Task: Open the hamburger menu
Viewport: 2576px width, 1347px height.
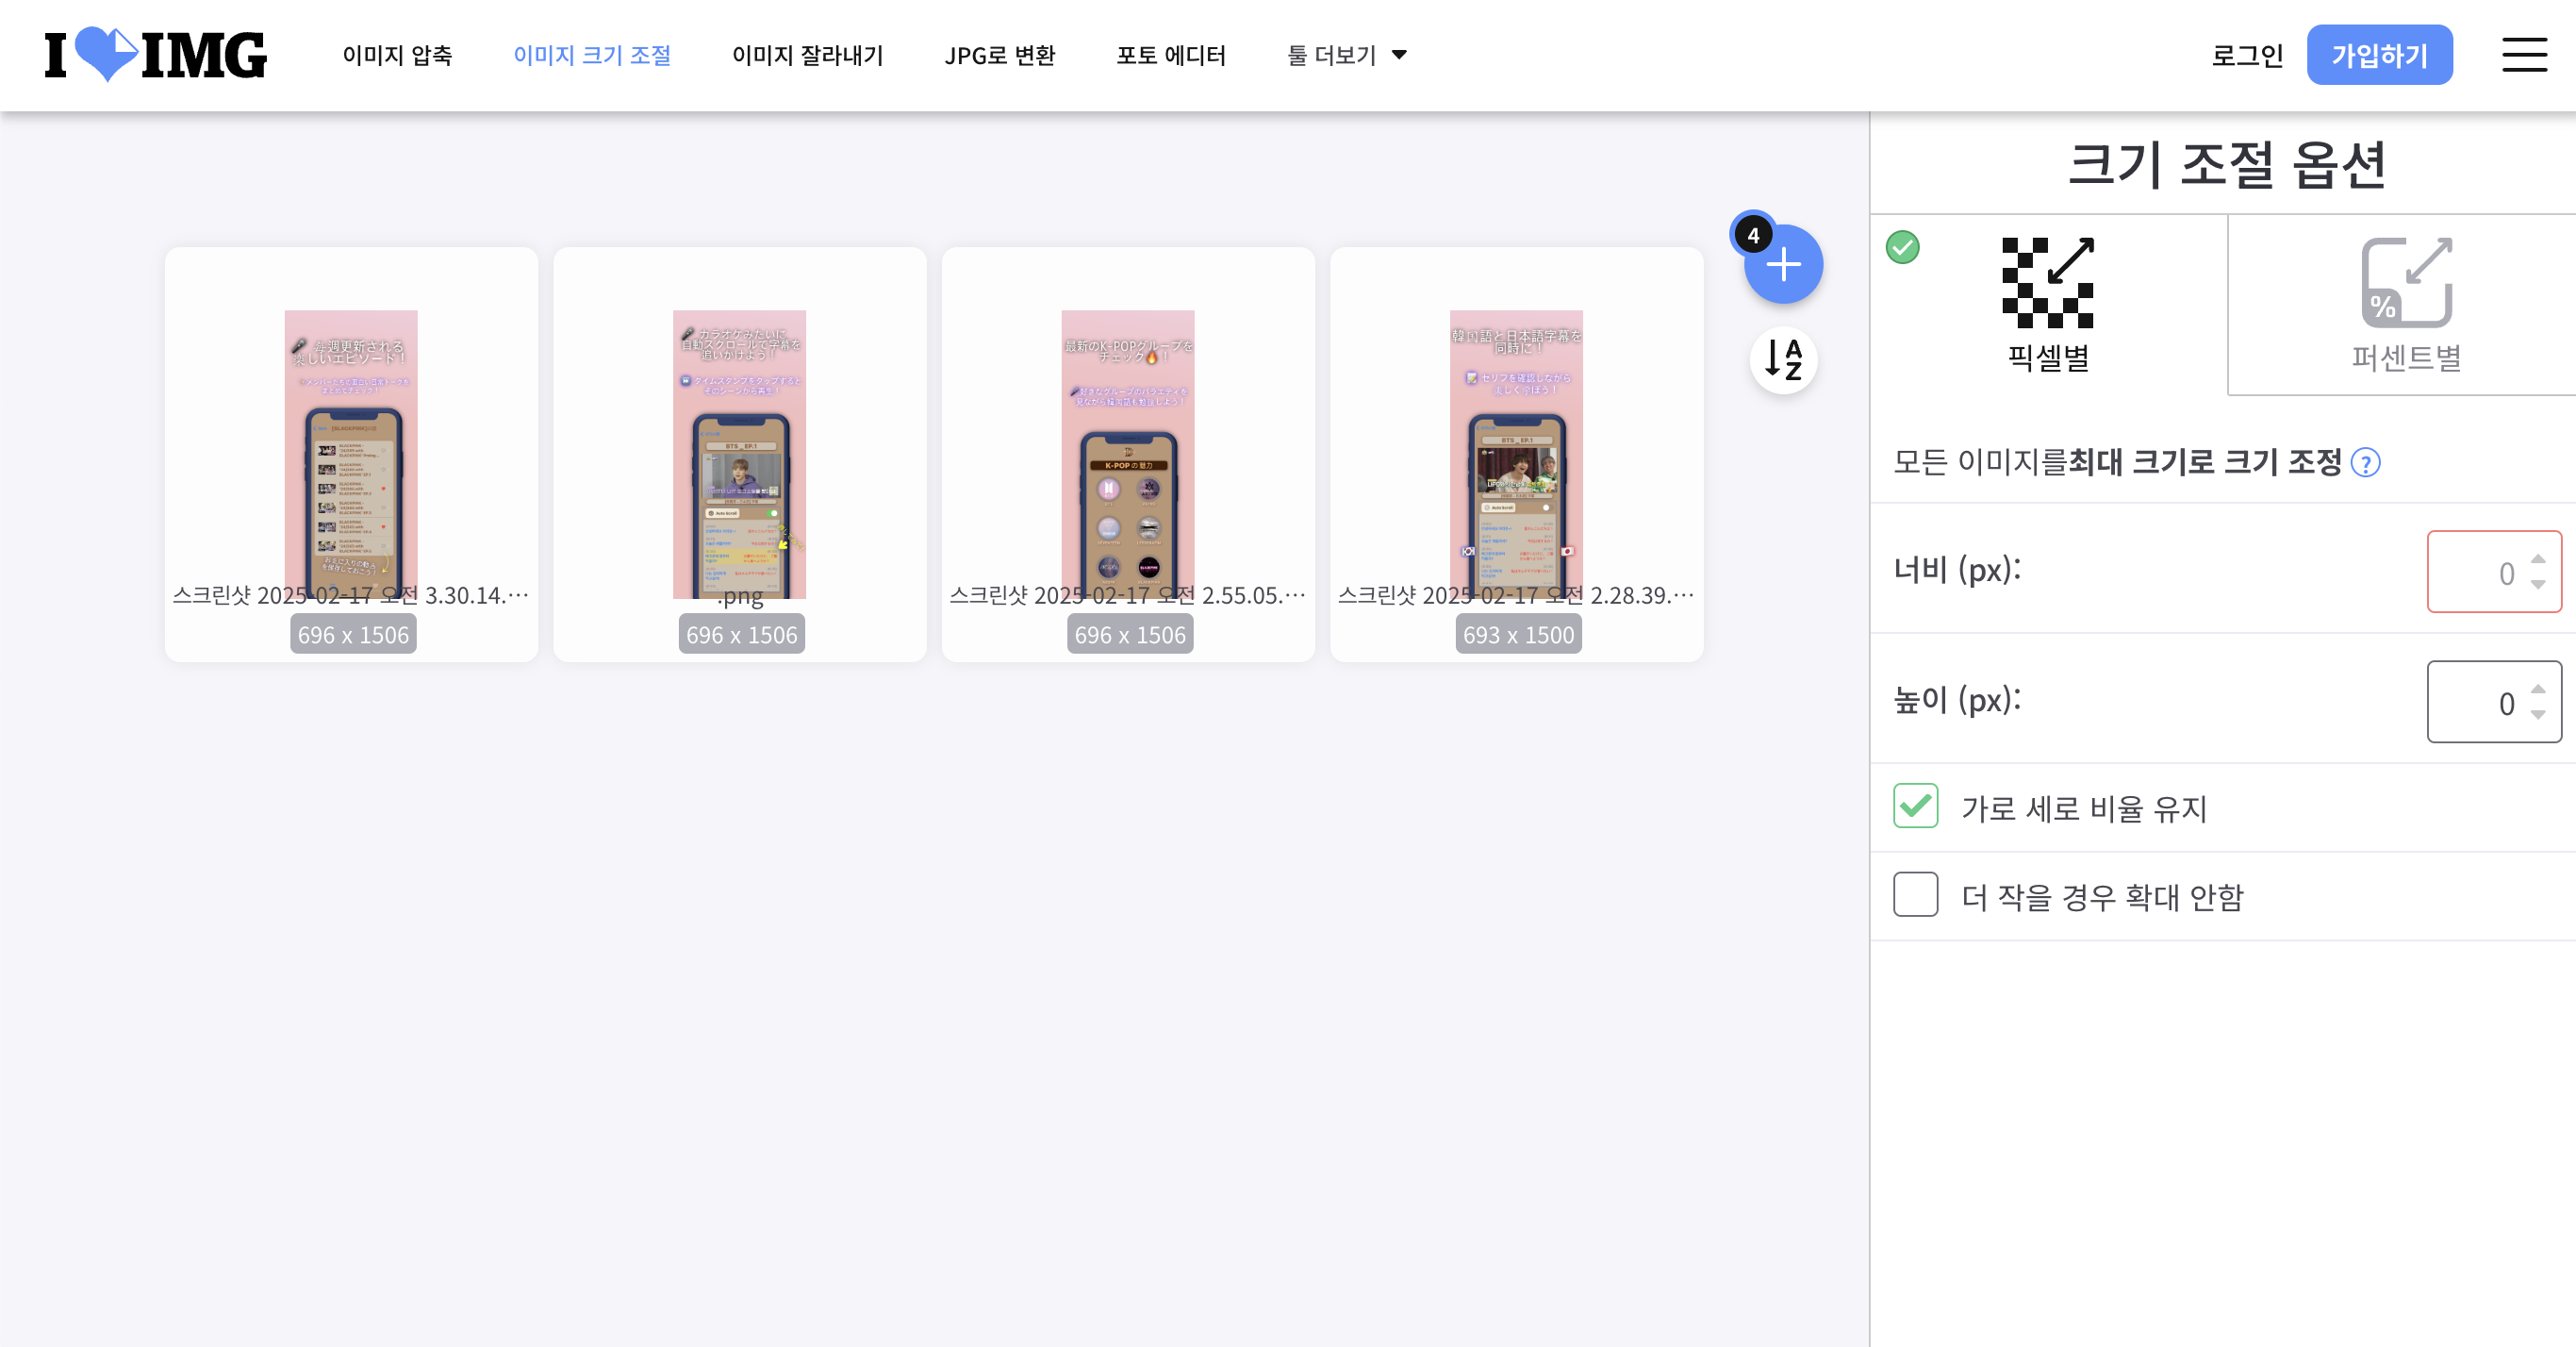Action: [x=2524, y=55]
